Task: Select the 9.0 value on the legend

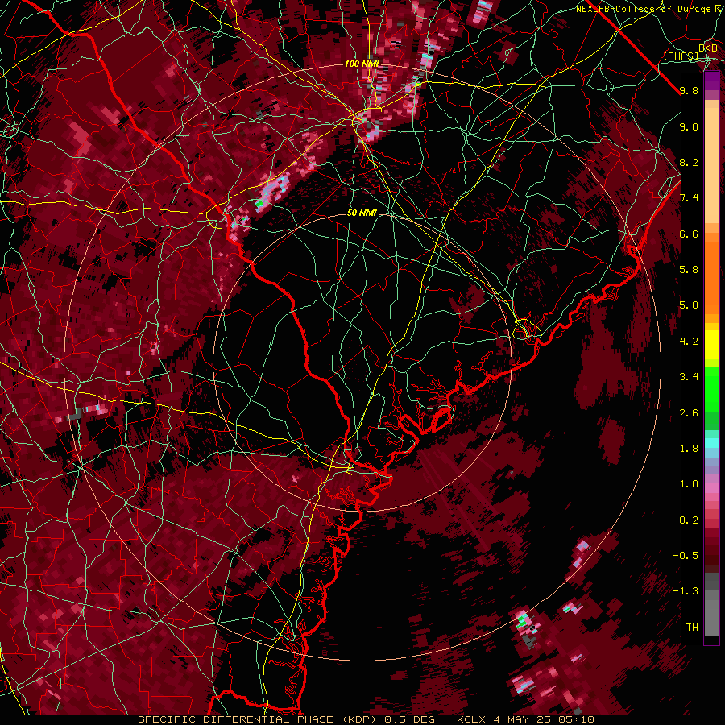Action: tap(689, 126)
